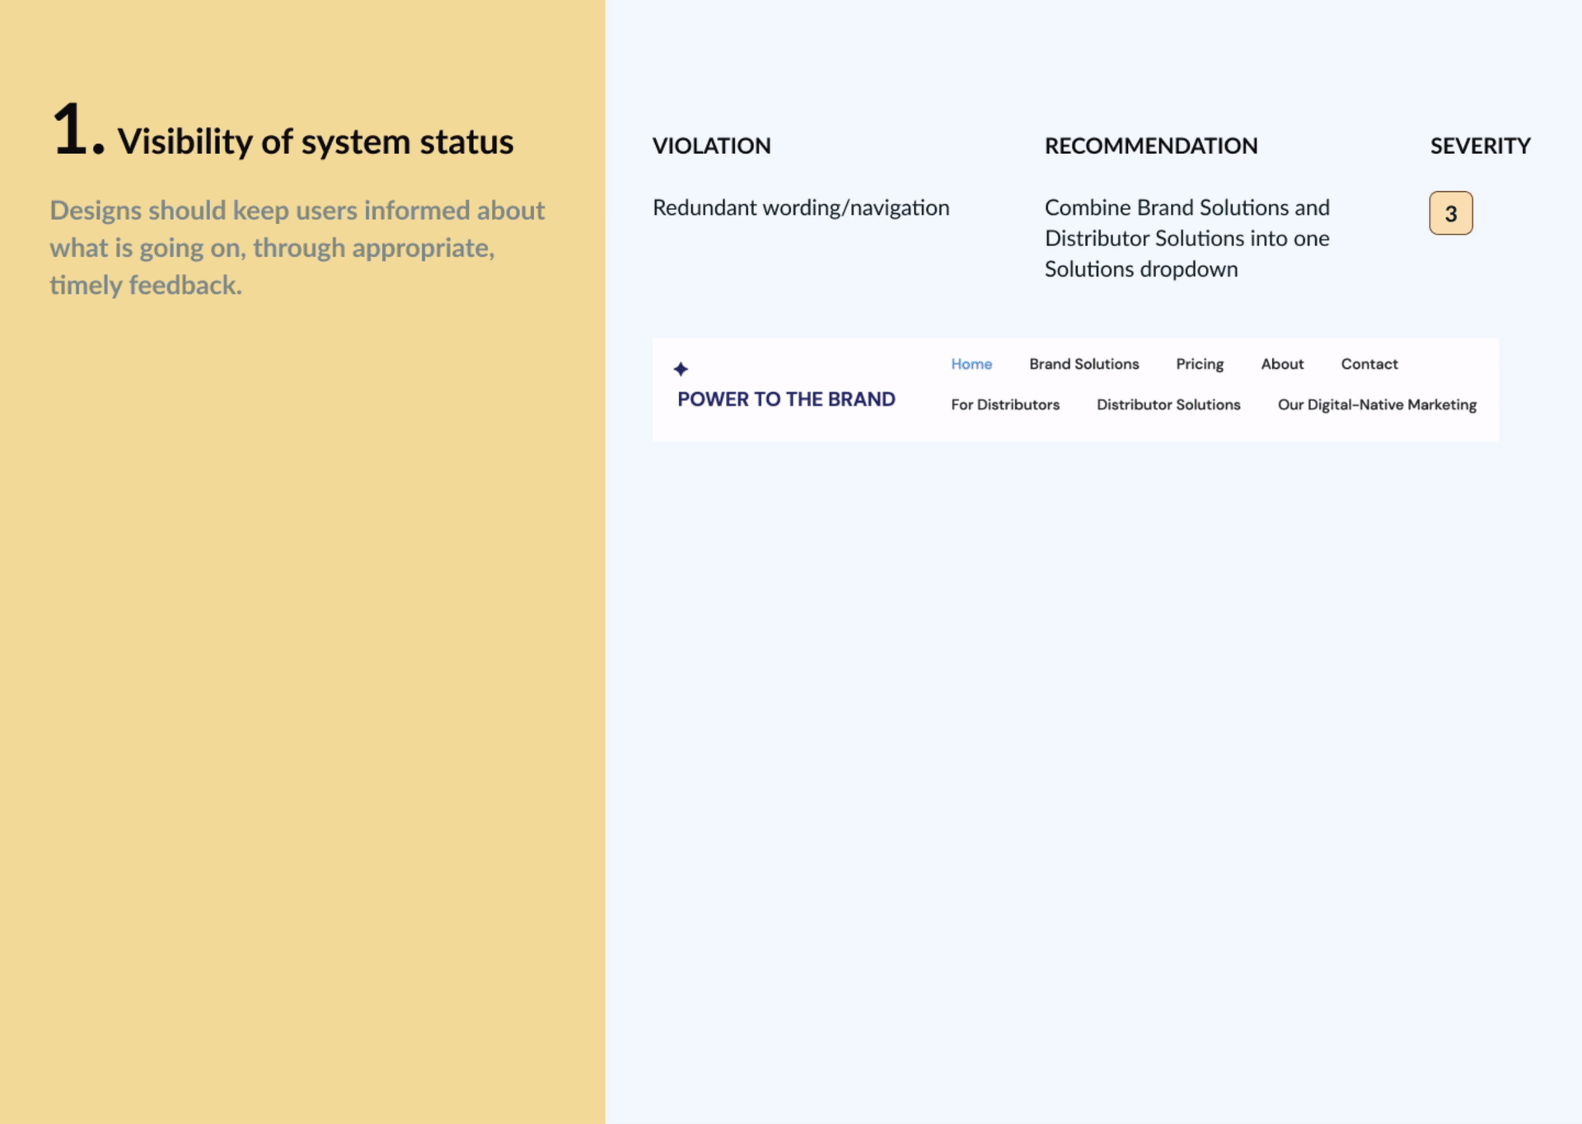This screenshot has width=1582, height=1124.
Task: Click For Distributors in navigation
Action: 1004,404
